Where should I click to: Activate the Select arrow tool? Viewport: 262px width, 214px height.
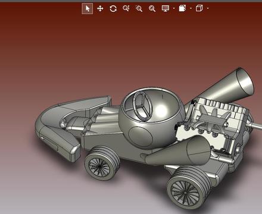tap(88, 9)
